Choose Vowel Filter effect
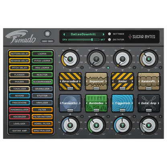This screenshot has height=167, width=167. point(42,124)
